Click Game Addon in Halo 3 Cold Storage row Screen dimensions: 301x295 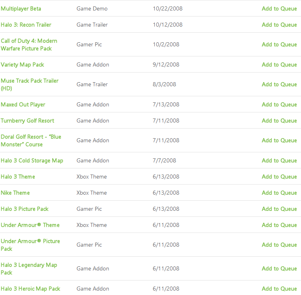point(93,161)
